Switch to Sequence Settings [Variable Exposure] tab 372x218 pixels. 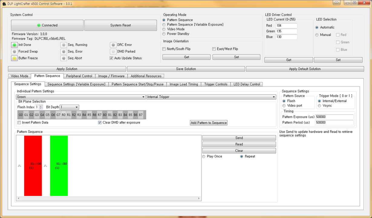pos(77,84)
